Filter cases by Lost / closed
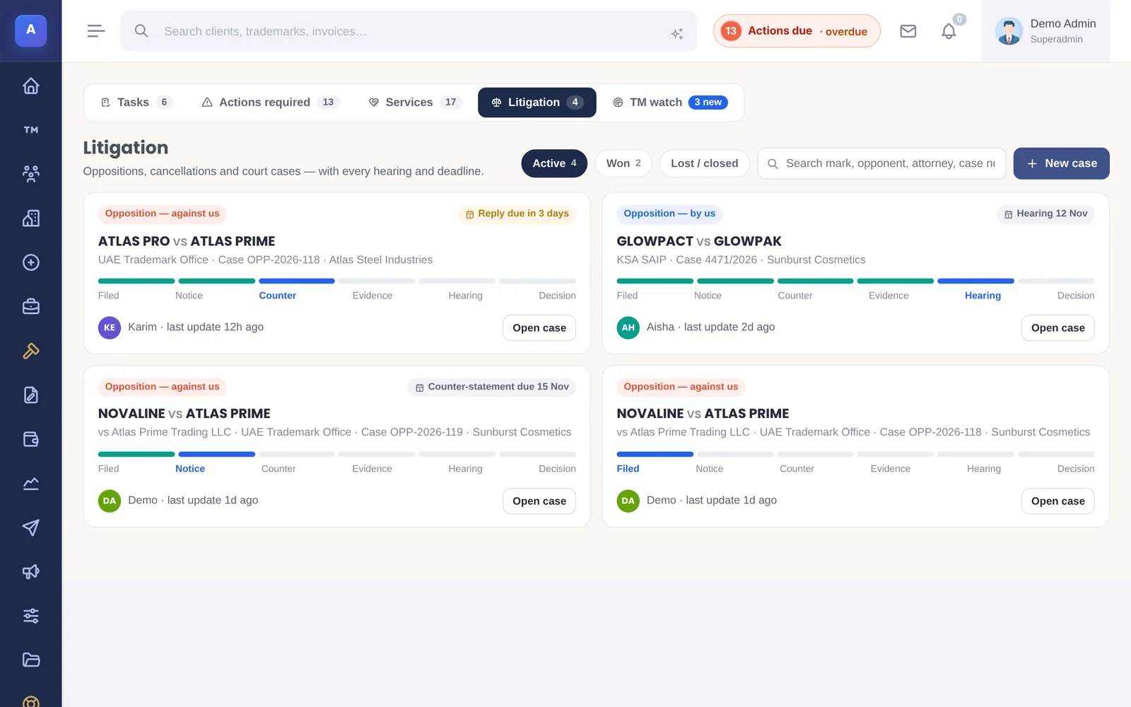This screenshot has height=707, width=1131. (x=704, y=163)
